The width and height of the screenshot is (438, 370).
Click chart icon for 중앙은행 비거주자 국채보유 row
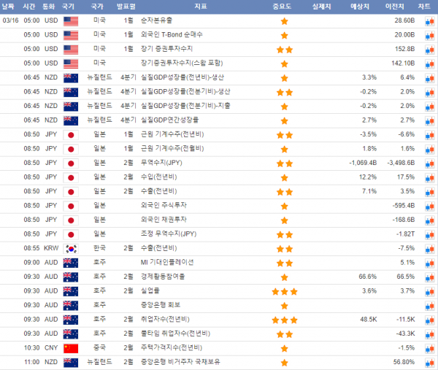point(429,362)
